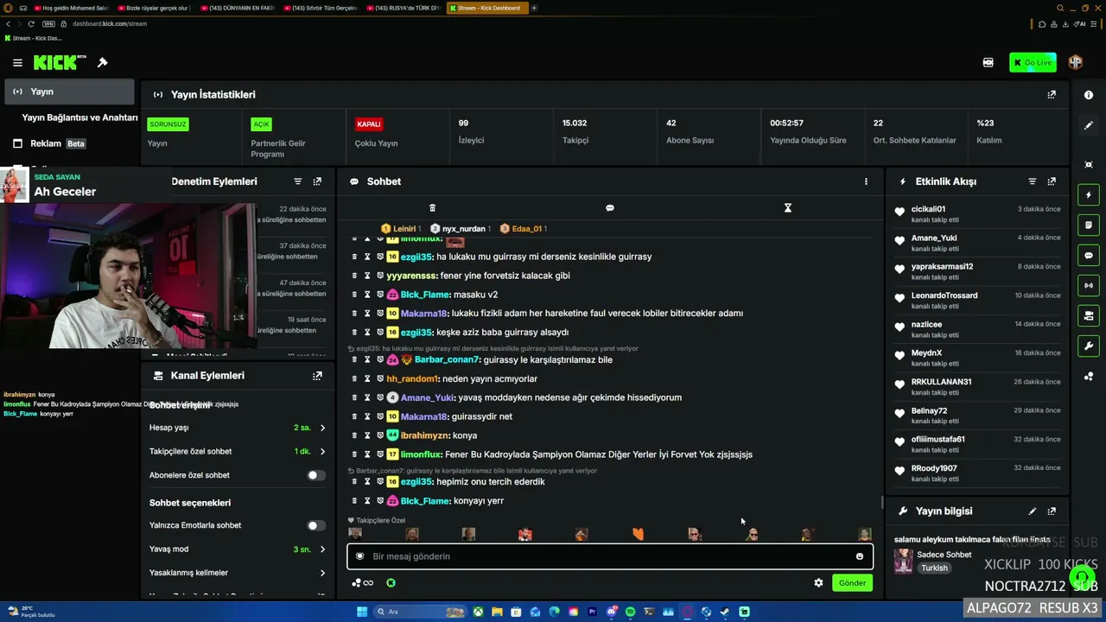Open a new browser tab
Viewport: 1106px width, 622px height.
tap(534, 8)
